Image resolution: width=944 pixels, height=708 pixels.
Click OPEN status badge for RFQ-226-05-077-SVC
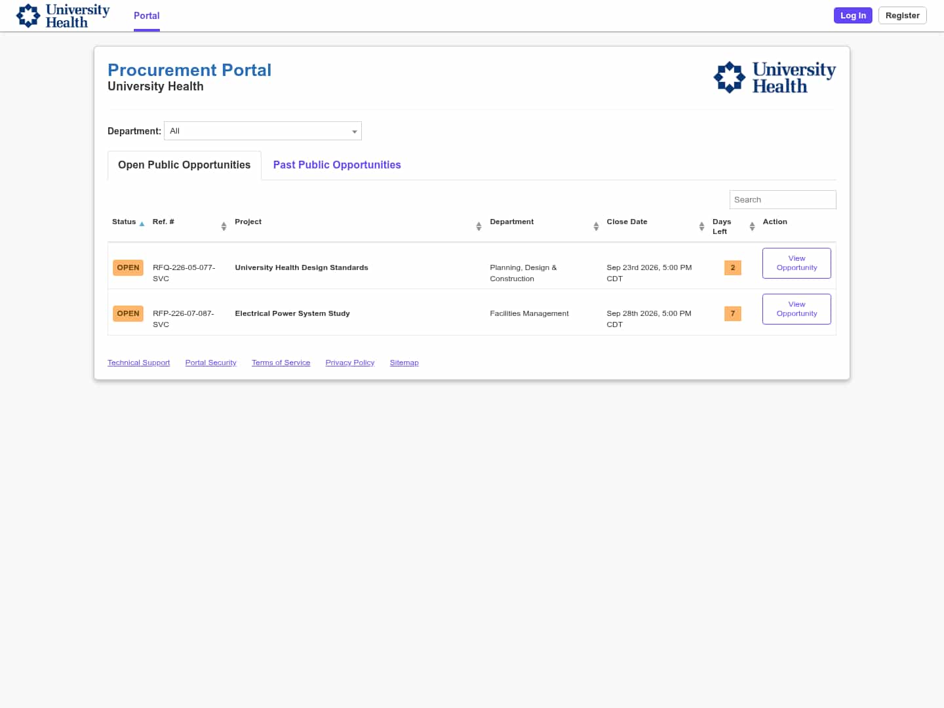click(x=128, y=267)
